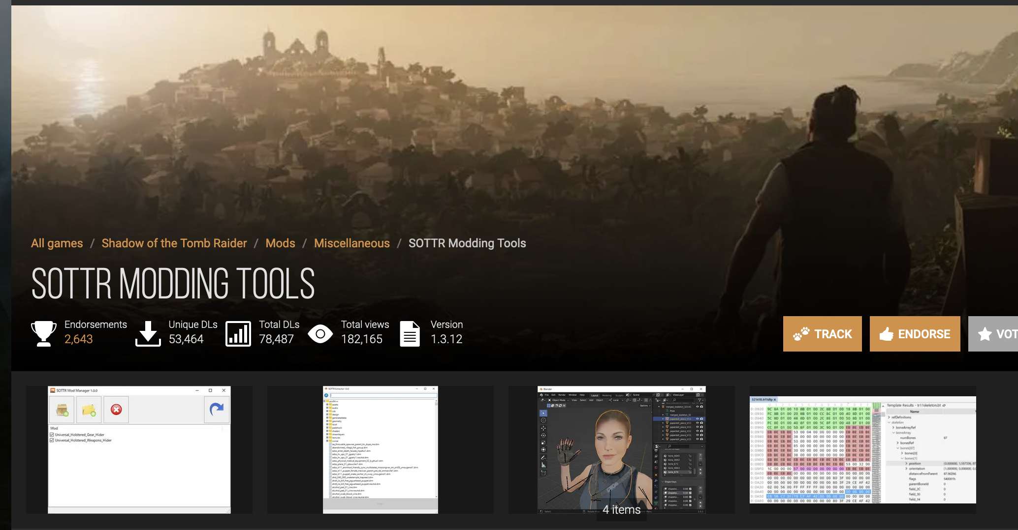The image size is (1018, 530).
Task: Click the Version document icon
Action: (x=410, y=334)
